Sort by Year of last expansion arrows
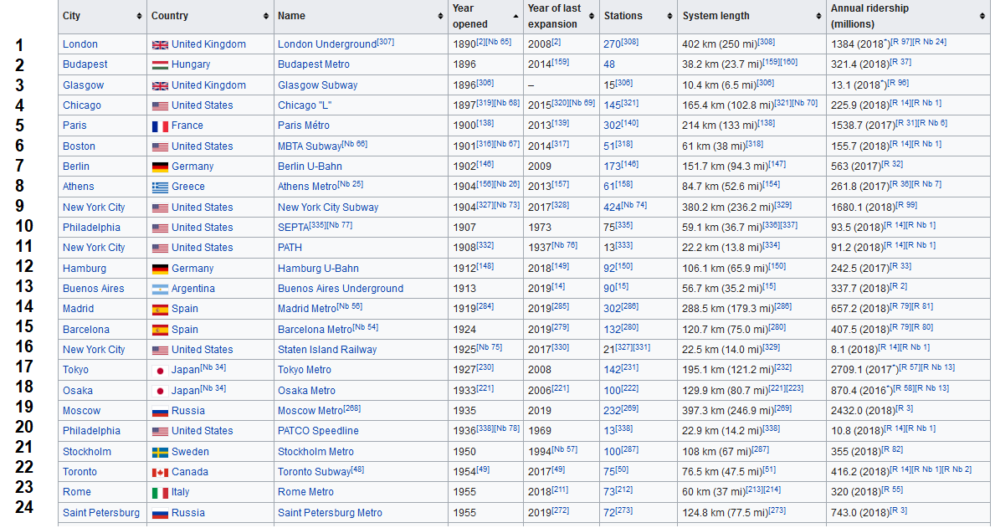Screen dimensions: 995x528 tap(592, 16)
